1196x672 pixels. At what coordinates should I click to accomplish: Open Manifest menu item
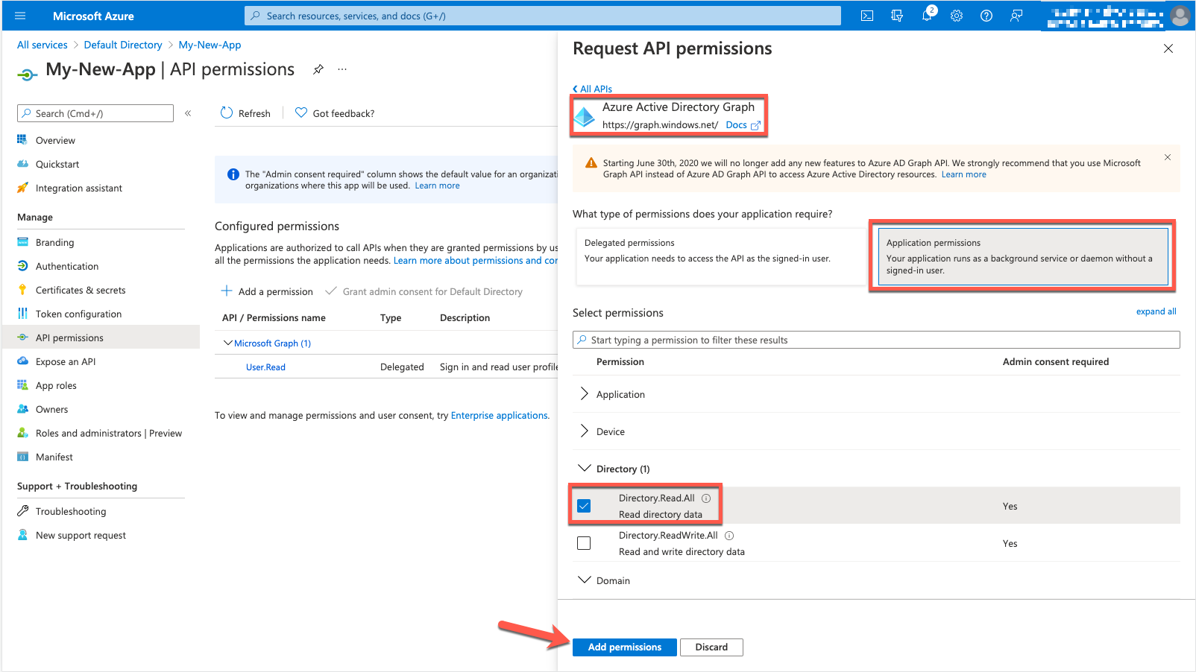(54, 457)
